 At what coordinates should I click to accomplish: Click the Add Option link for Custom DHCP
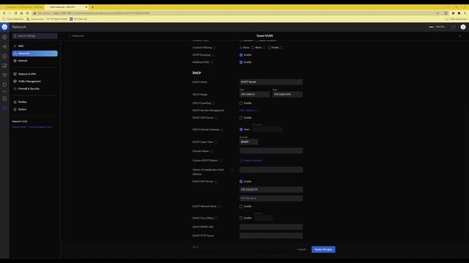tap(251, 161)
